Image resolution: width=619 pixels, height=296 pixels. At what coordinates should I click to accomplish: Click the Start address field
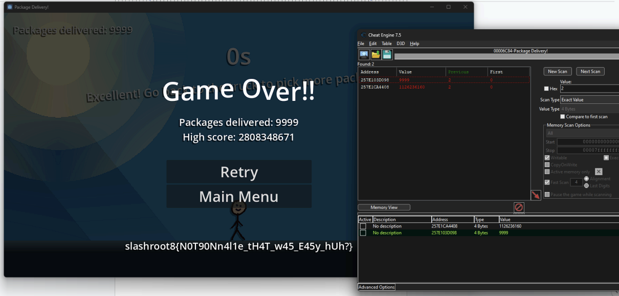point(588,142)
